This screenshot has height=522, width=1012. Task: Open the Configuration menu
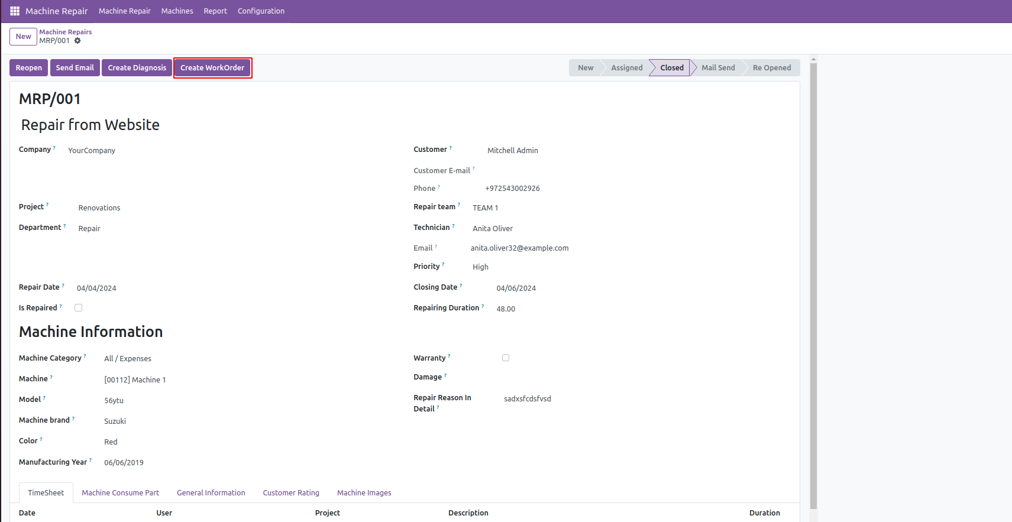[261, 11]
